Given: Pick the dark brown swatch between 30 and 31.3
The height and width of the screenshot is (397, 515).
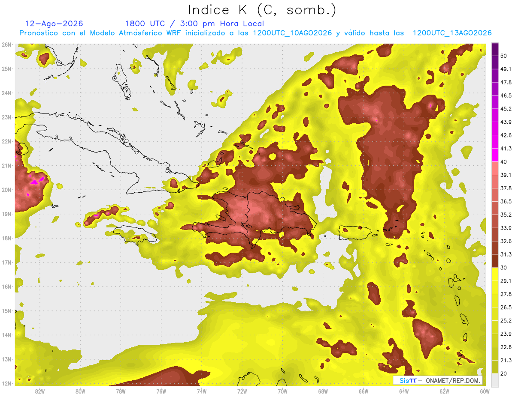Looking at the screenshot, I should 495,261.
